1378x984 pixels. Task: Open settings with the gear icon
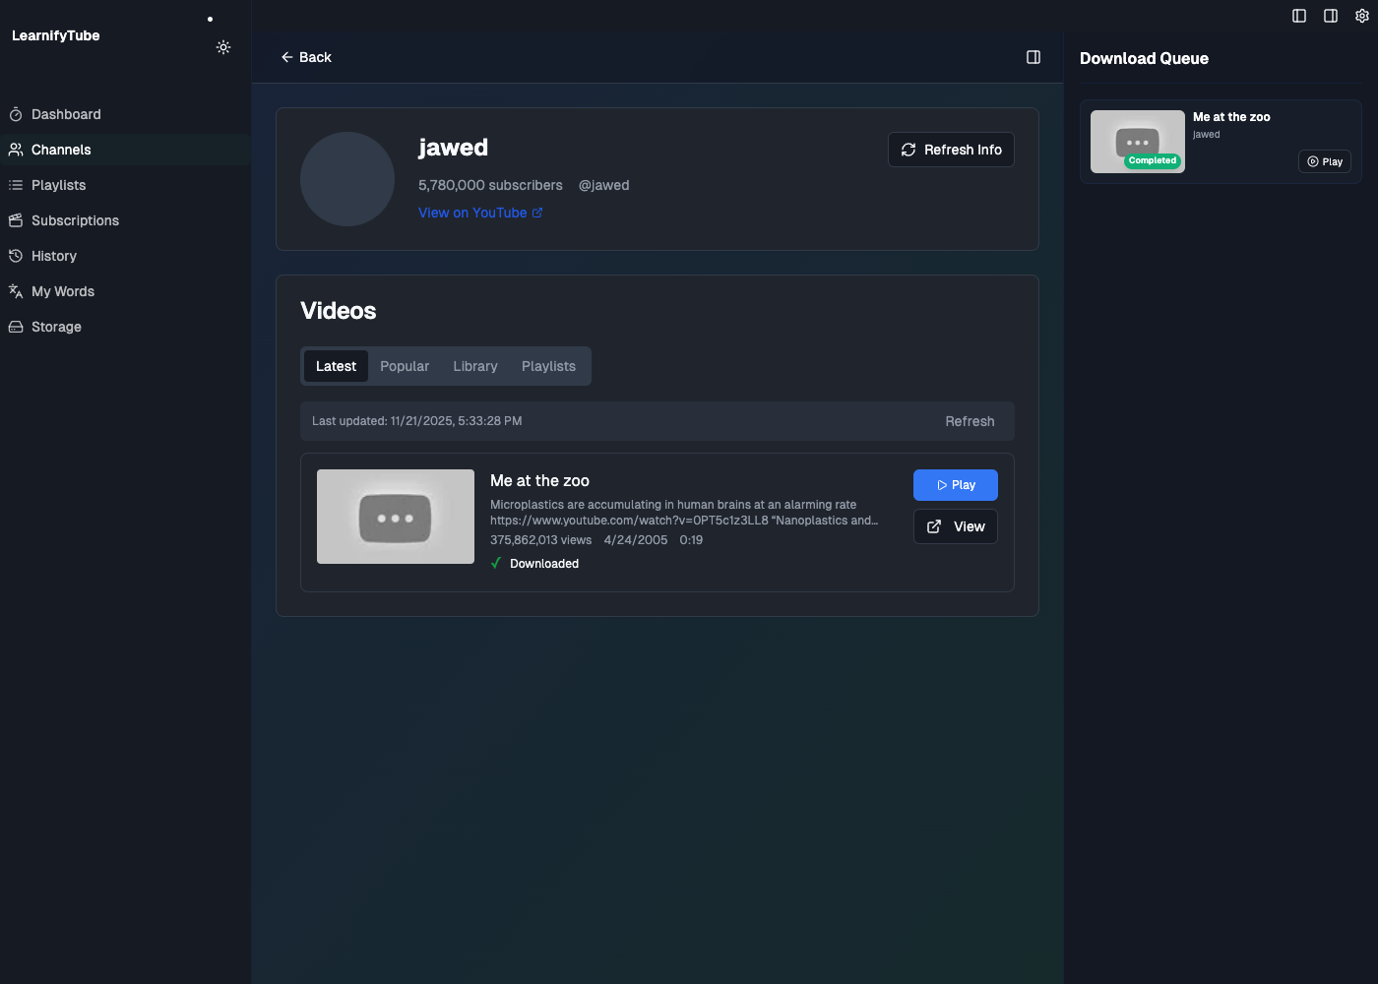[x=1362, y=16]
